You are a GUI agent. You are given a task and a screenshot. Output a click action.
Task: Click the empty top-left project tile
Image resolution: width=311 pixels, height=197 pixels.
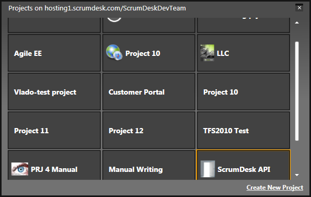pyautogui.click(x=54, y=25)
